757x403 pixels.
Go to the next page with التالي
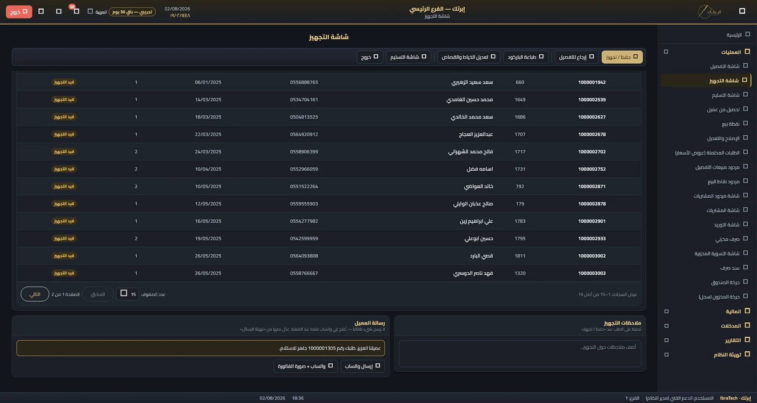(35, 294)
